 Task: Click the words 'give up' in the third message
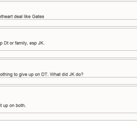click(26, 75)
